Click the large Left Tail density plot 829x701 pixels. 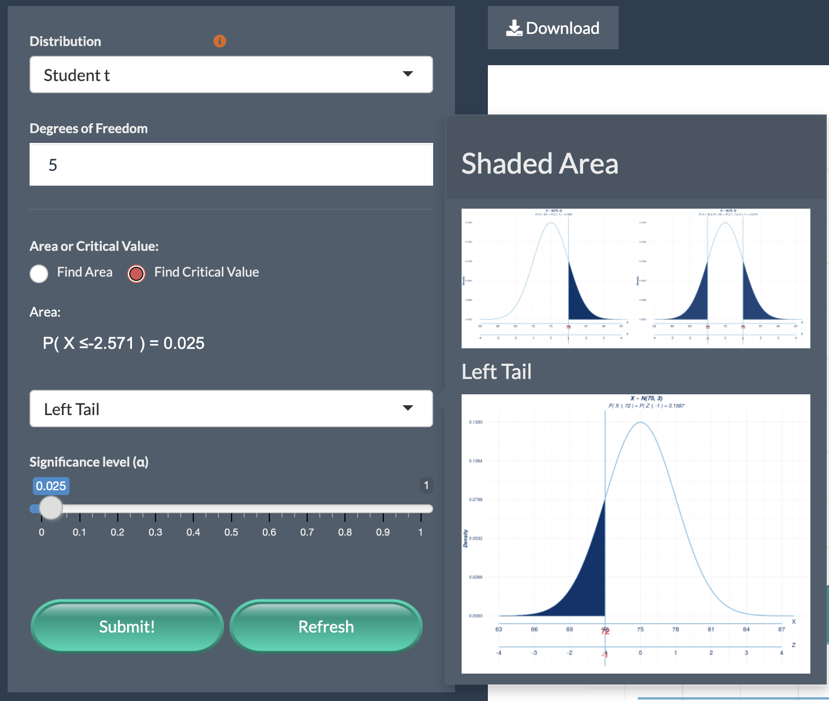(x=635, y=534)
